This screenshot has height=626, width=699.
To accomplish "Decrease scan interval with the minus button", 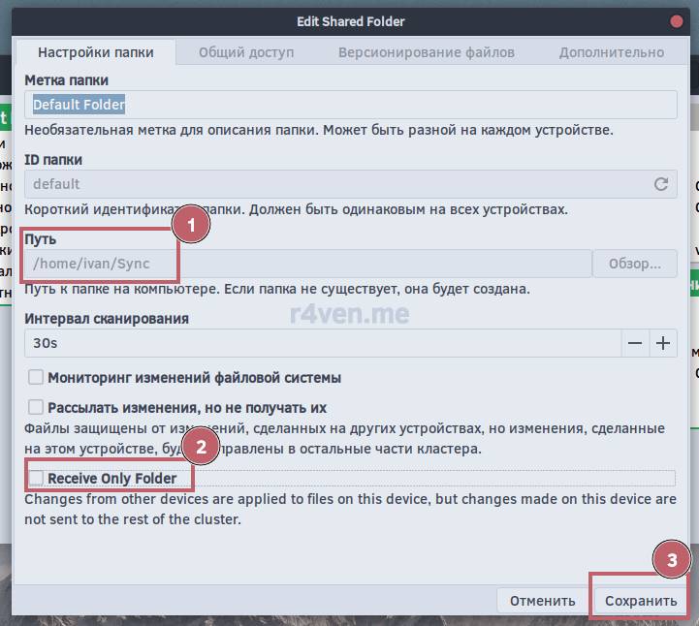I will click(x=635, y=343).
